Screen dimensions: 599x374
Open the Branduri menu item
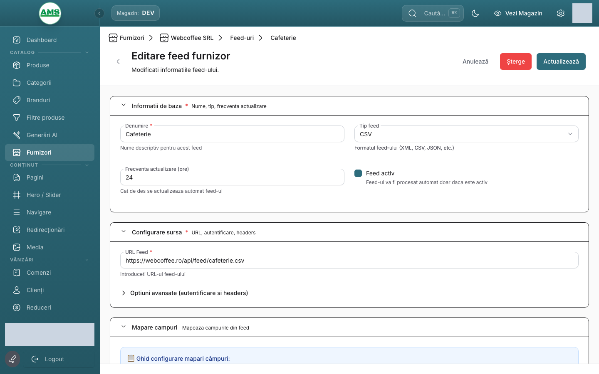point(50,100)
